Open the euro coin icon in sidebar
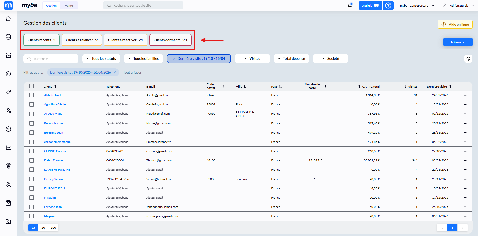 (x=8, y=74)
